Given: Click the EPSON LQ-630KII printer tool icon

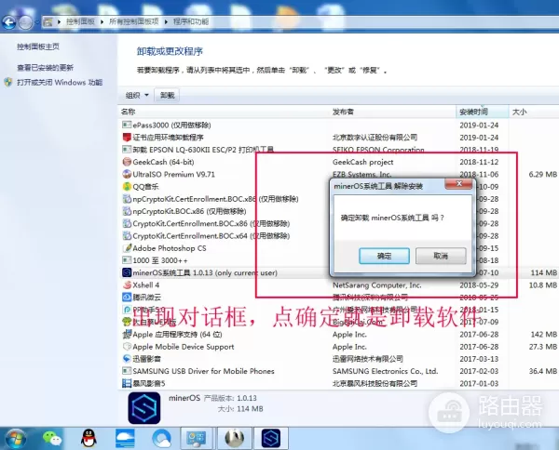Looking at the screenshot, I should pyautogui.click(x=127, y=150).
